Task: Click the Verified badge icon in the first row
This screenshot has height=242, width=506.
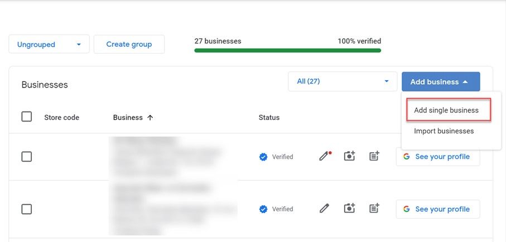Action: point(263,157)
